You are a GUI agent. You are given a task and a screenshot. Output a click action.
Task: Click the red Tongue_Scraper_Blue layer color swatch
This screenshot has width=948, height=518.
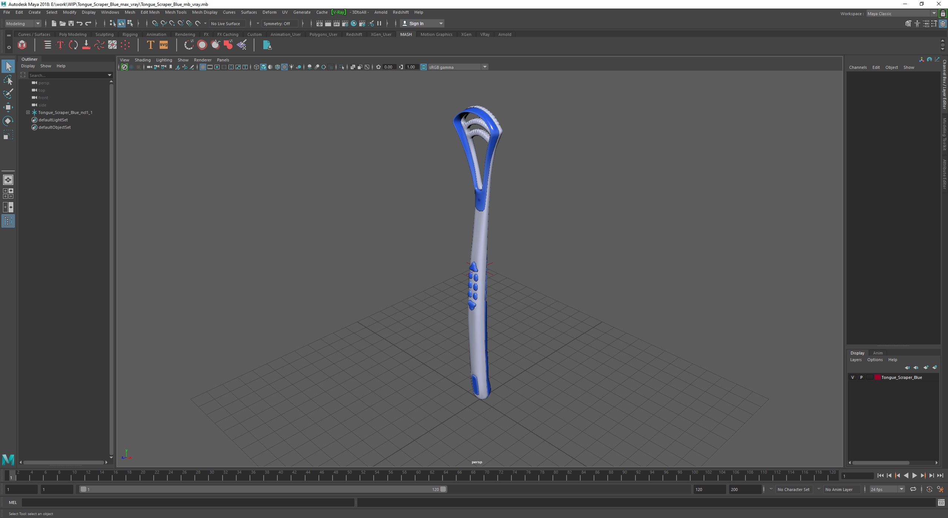(x=877, y=377)
